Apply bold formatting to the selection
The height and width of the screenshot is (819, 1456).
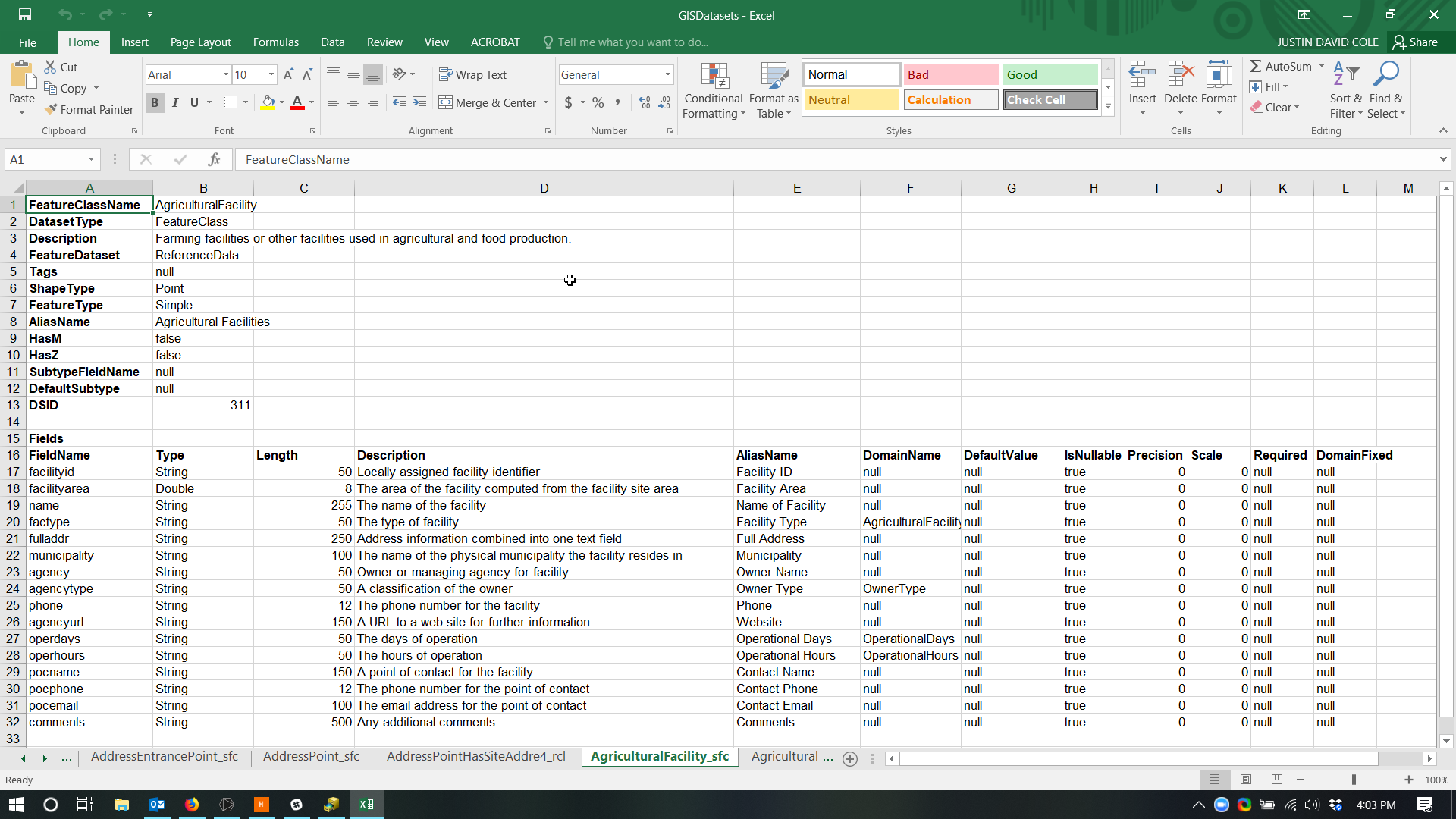(155, 102)
